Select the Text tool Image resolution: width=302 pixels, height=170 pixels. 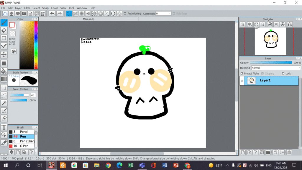(x=4, y=127)
